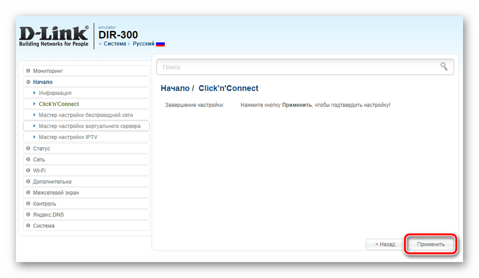Expand the Мониторинг section arrow
This screenshot has height=278, width=479.
pyautogui.click(x=28, y=71)
